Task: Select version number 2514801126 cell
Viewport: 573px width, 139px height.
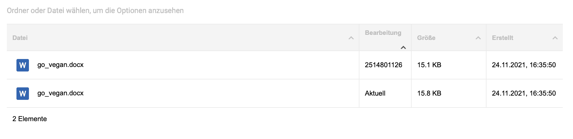Action: coord(384,65)
